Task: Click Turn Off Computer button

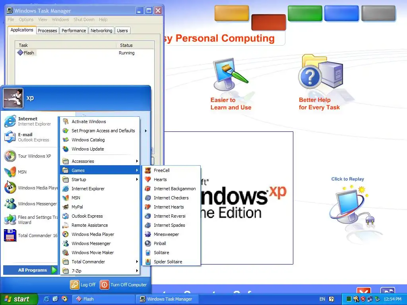Action: [x=124, y=285]
